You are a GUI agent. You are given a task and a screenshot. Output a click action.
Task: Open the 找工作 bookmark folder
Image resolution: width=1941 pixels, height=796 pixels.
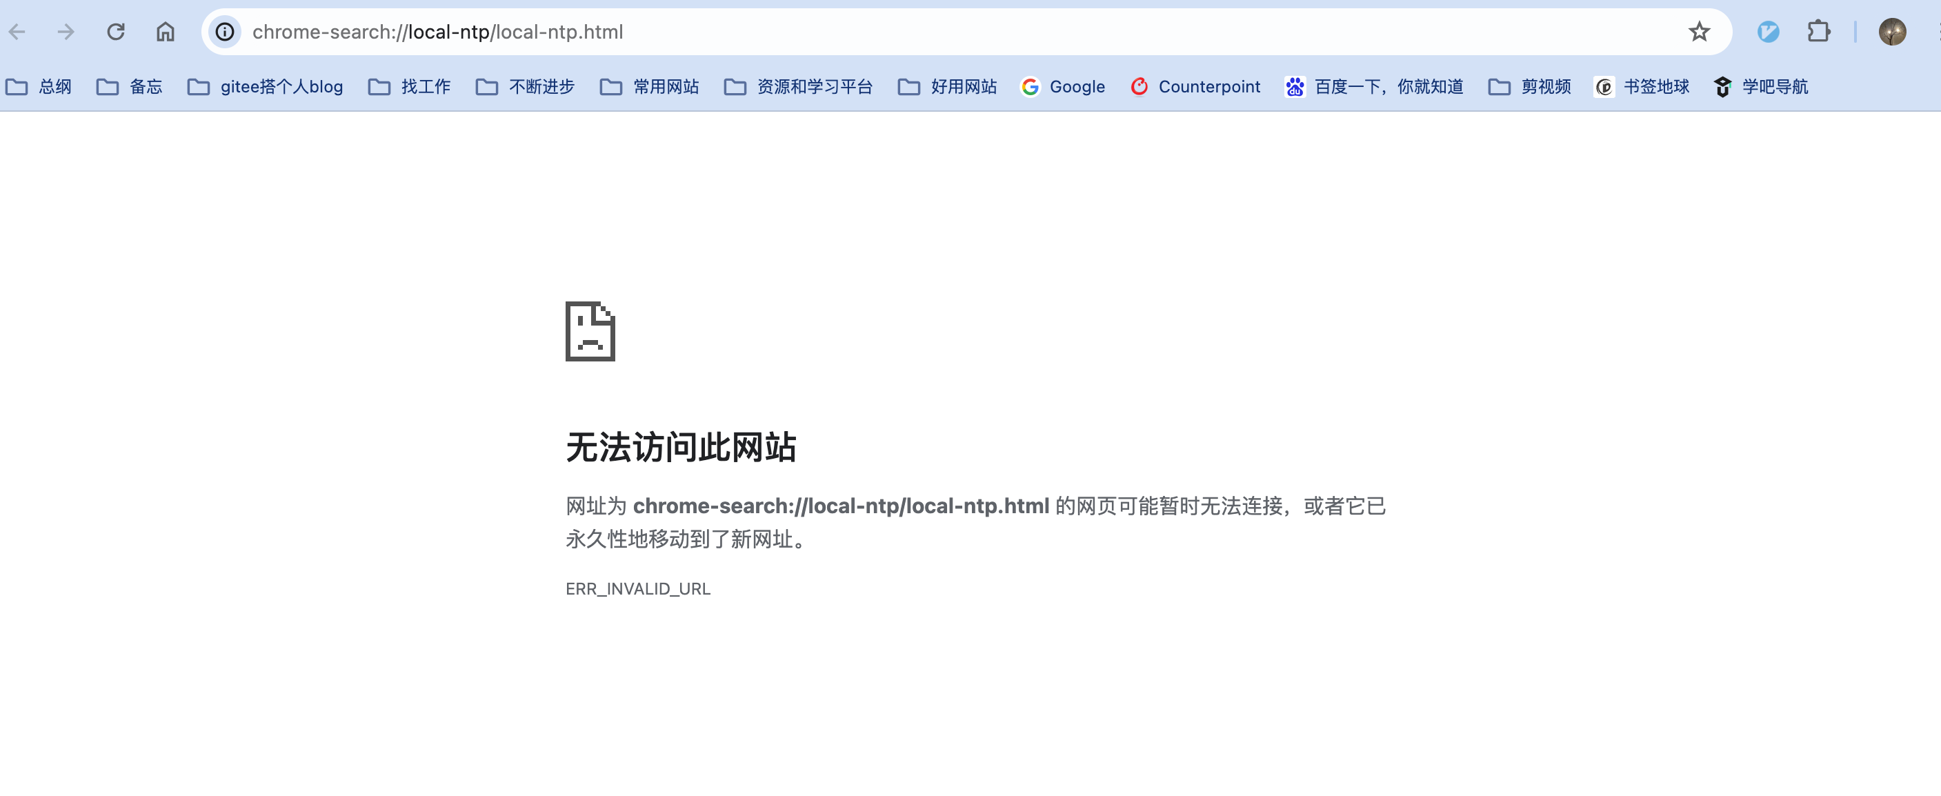(x=409, y=87)
